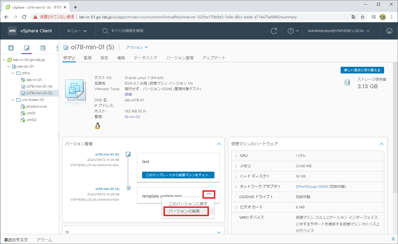This screenshot has width=398, height=244.
Task: Click the search all environments field
Action: 127,31
